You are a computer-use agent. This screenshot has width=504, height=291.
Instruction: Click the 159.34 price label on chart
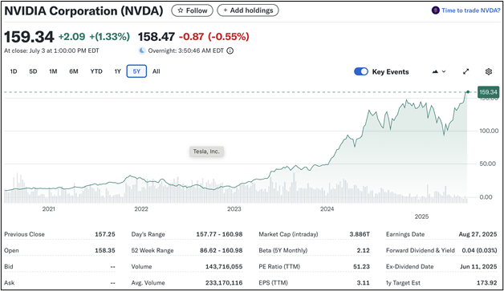[488, 92]
